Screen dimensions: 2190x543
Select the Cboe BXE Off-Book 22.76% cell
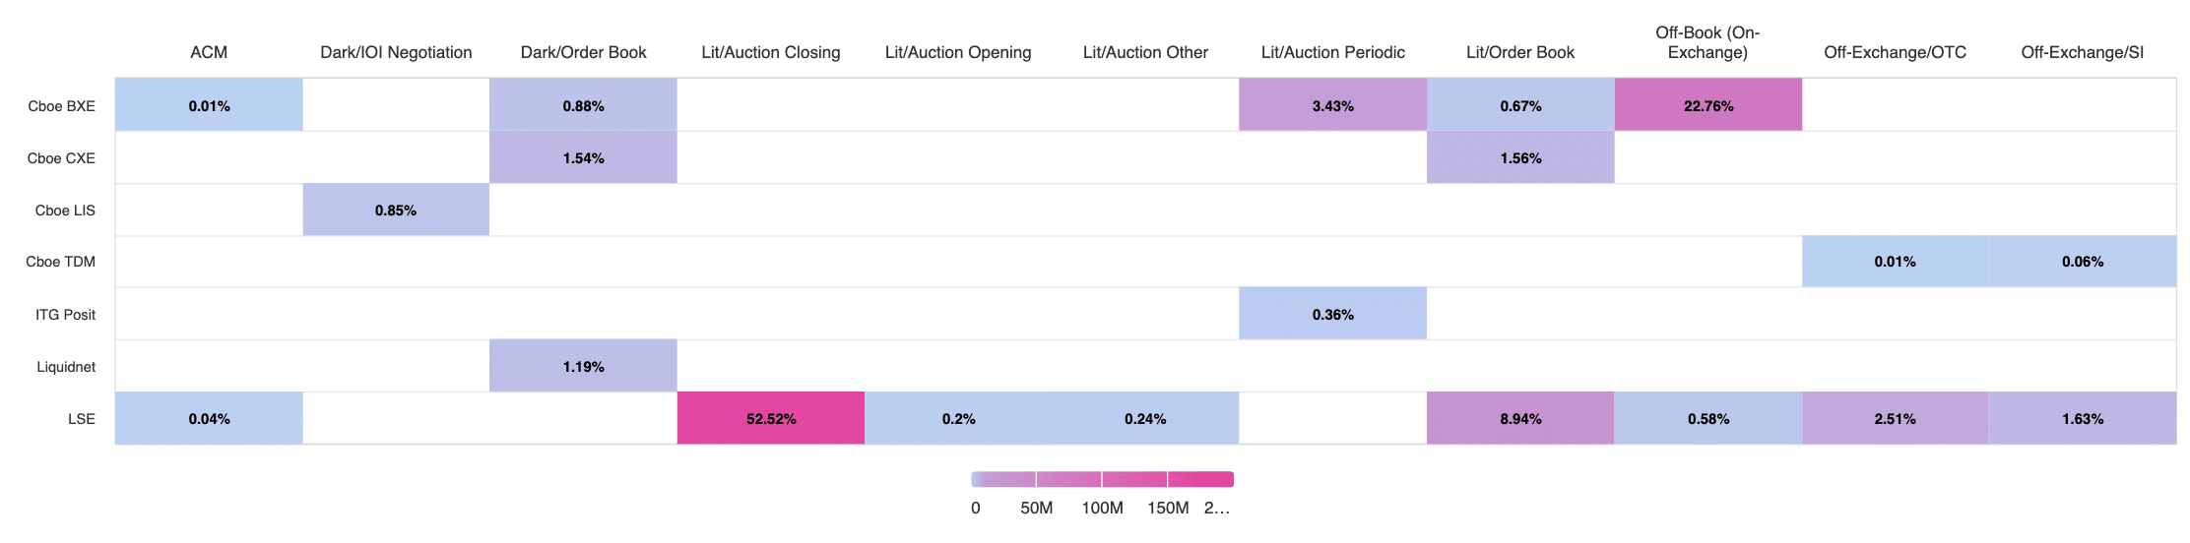tap(1707, 105)
